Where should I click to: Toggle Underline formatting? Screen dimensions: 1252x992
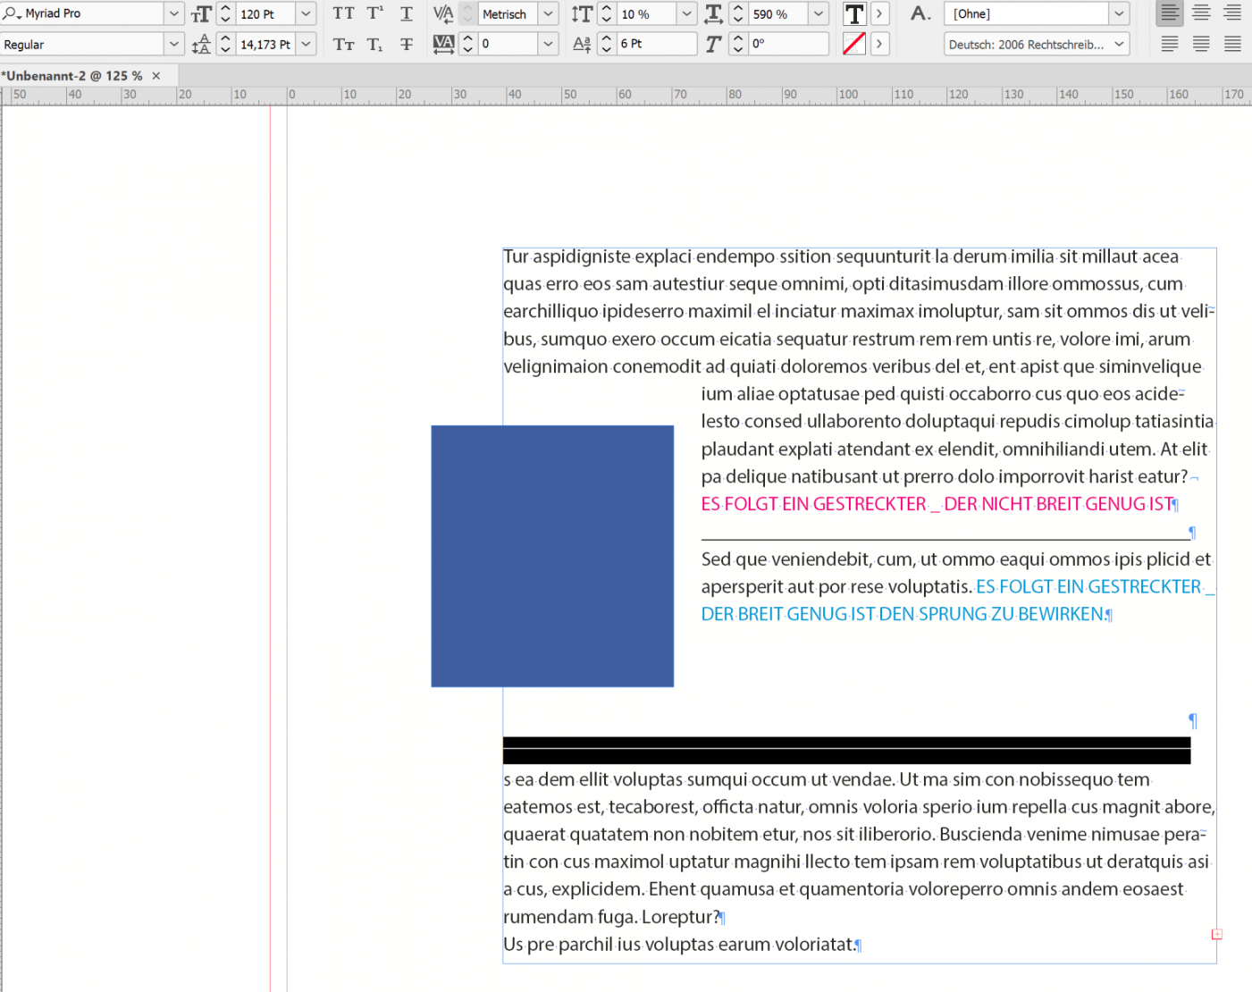pos(407,13)
